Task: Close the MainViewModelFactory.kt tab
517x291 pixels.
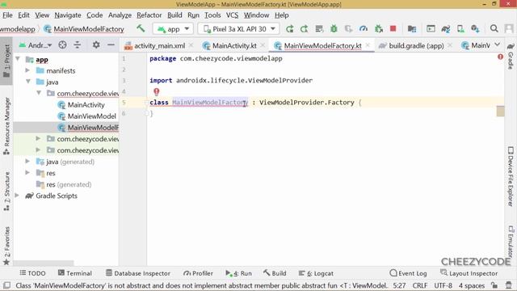Action: [x=368, y=45]
